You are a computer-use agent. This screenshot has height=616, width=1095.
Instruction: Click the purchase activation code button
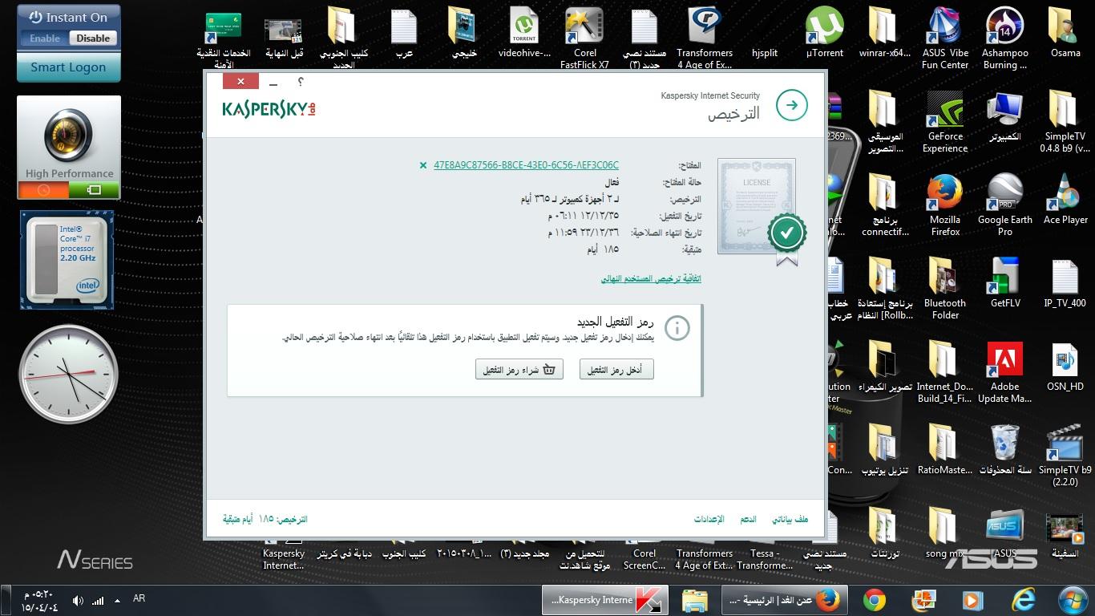point(519,369)
